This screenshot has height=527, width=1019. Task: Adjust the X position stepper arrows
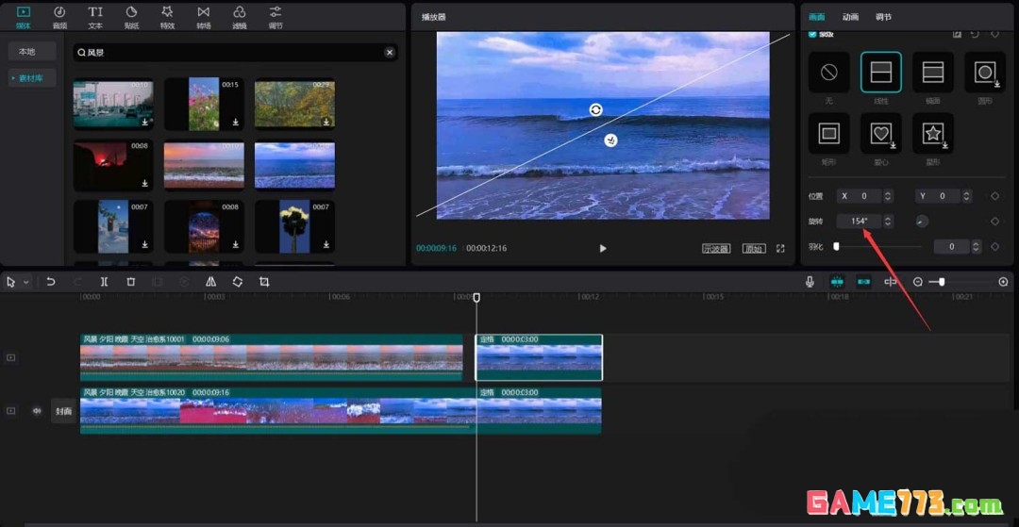pos(888,196)
